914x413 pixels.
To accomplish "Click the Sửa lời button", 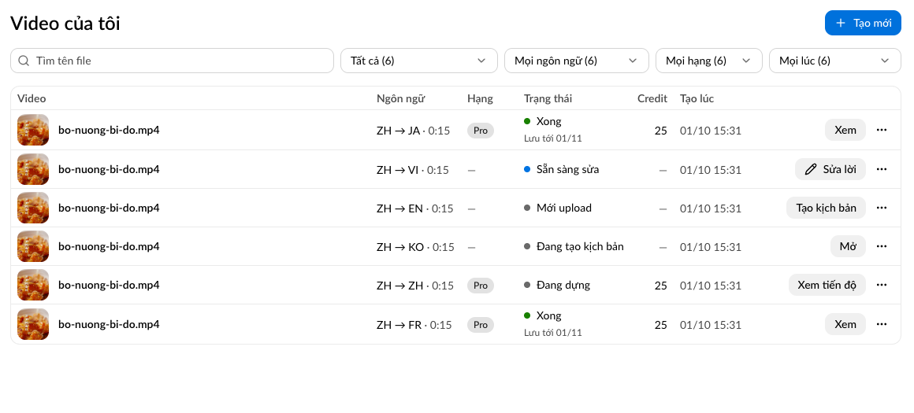I will (x=830, y=169).
